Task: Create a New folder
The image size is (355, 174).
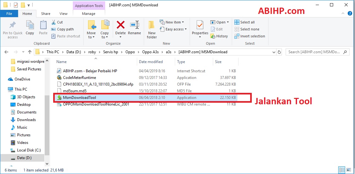Action: pyautogui.click(x=152, y=29)
